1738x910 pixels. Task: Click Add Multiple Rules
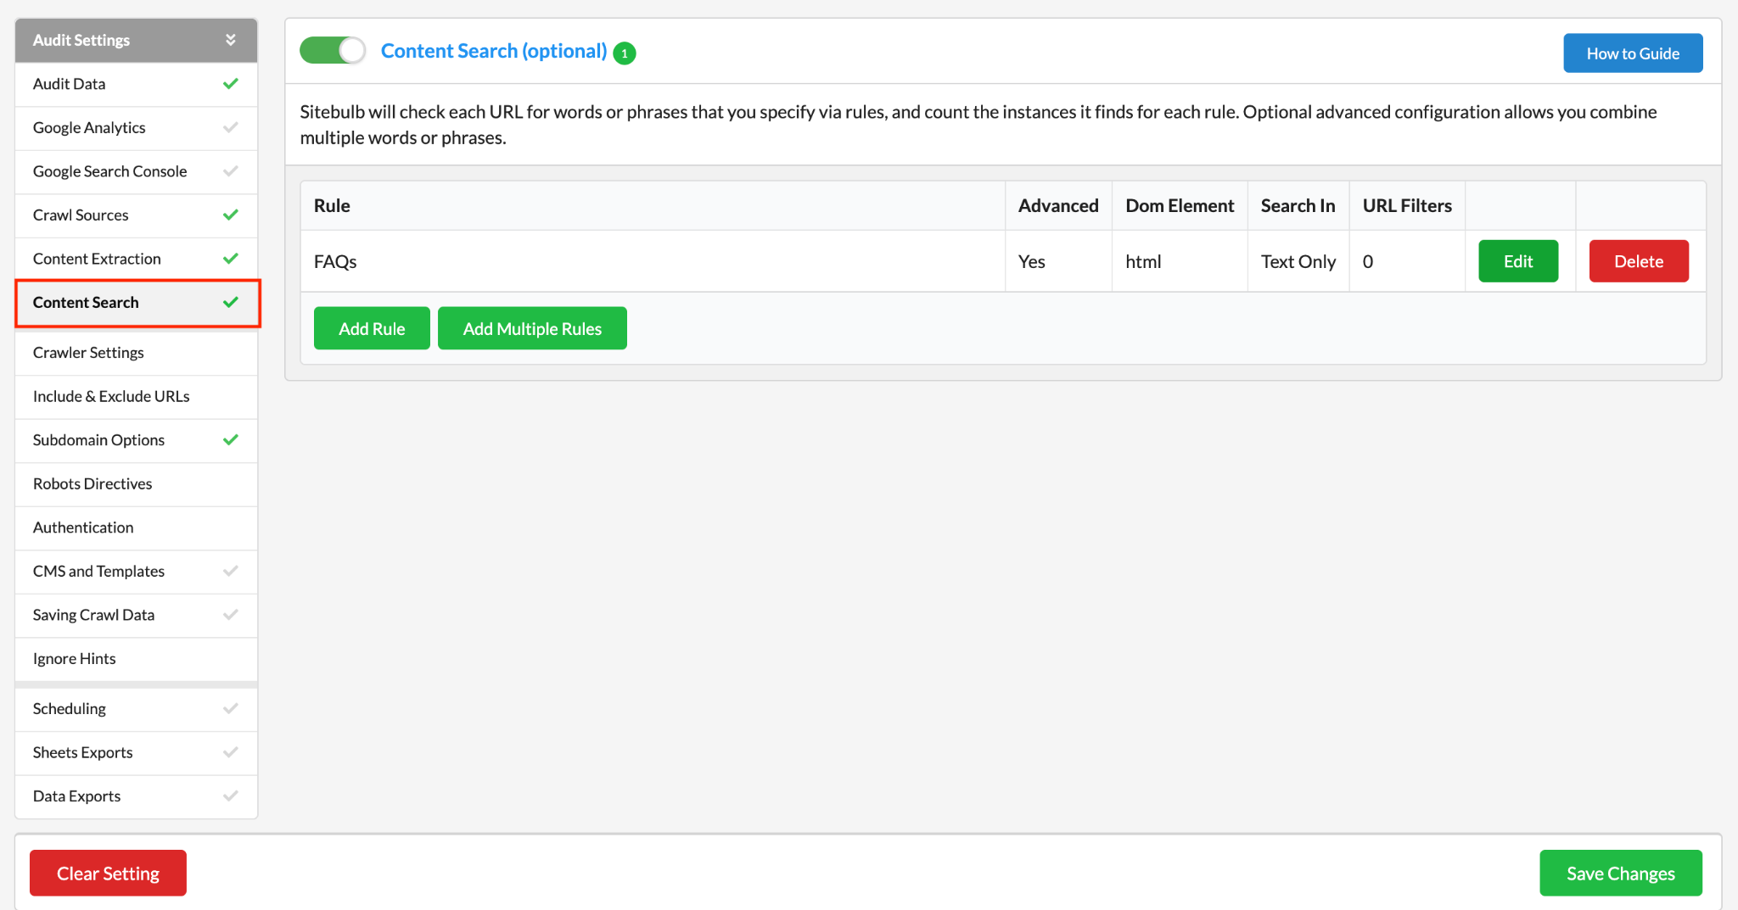click(532, 328)
